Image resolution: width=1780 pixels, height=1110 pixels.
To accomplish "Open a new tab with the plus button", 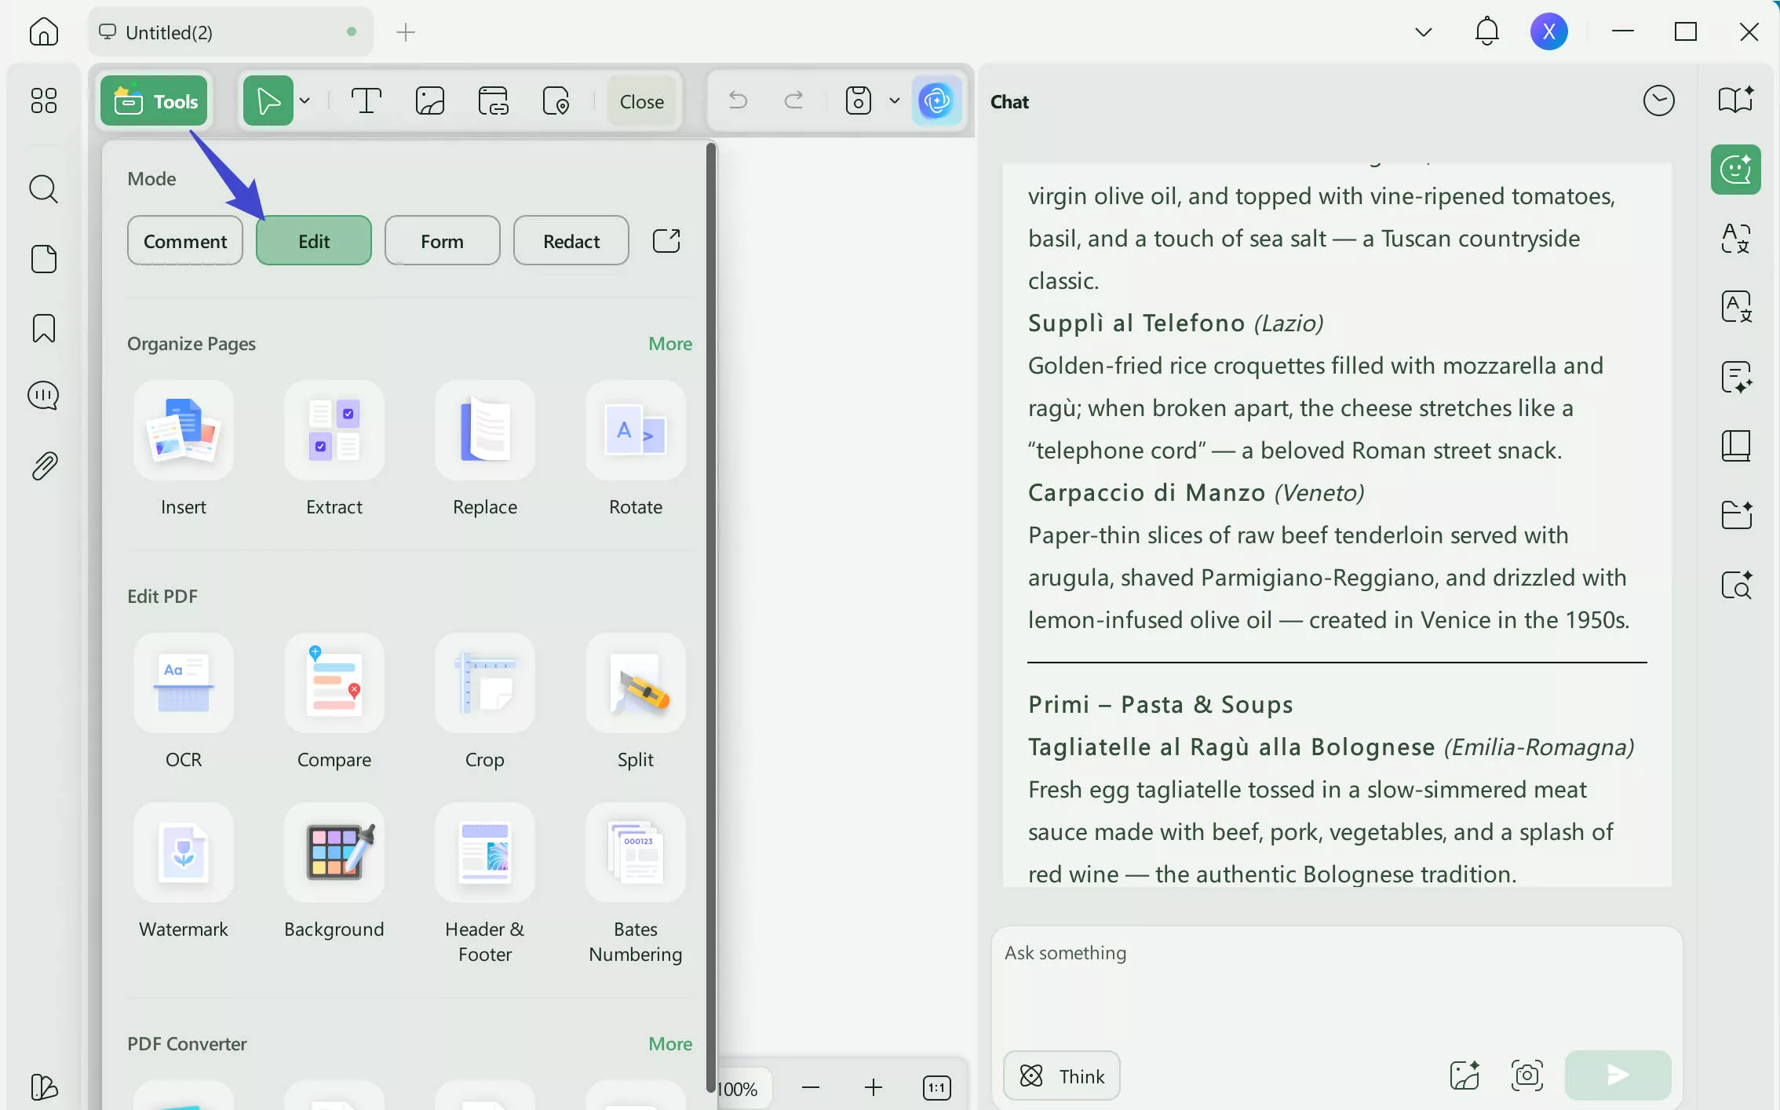I will [405, 32].
